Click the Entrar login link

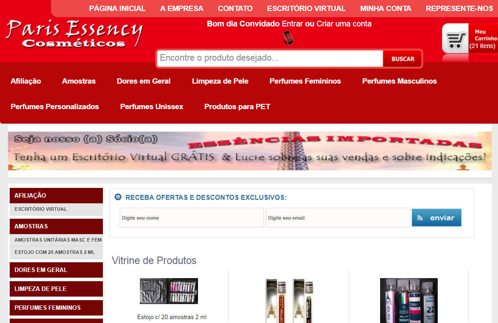(x=292, y=24)
